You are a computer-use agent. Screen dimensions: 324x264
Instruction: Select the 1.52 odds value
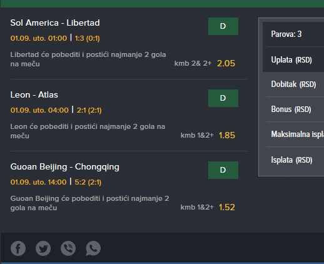click(x=227, y=207)
